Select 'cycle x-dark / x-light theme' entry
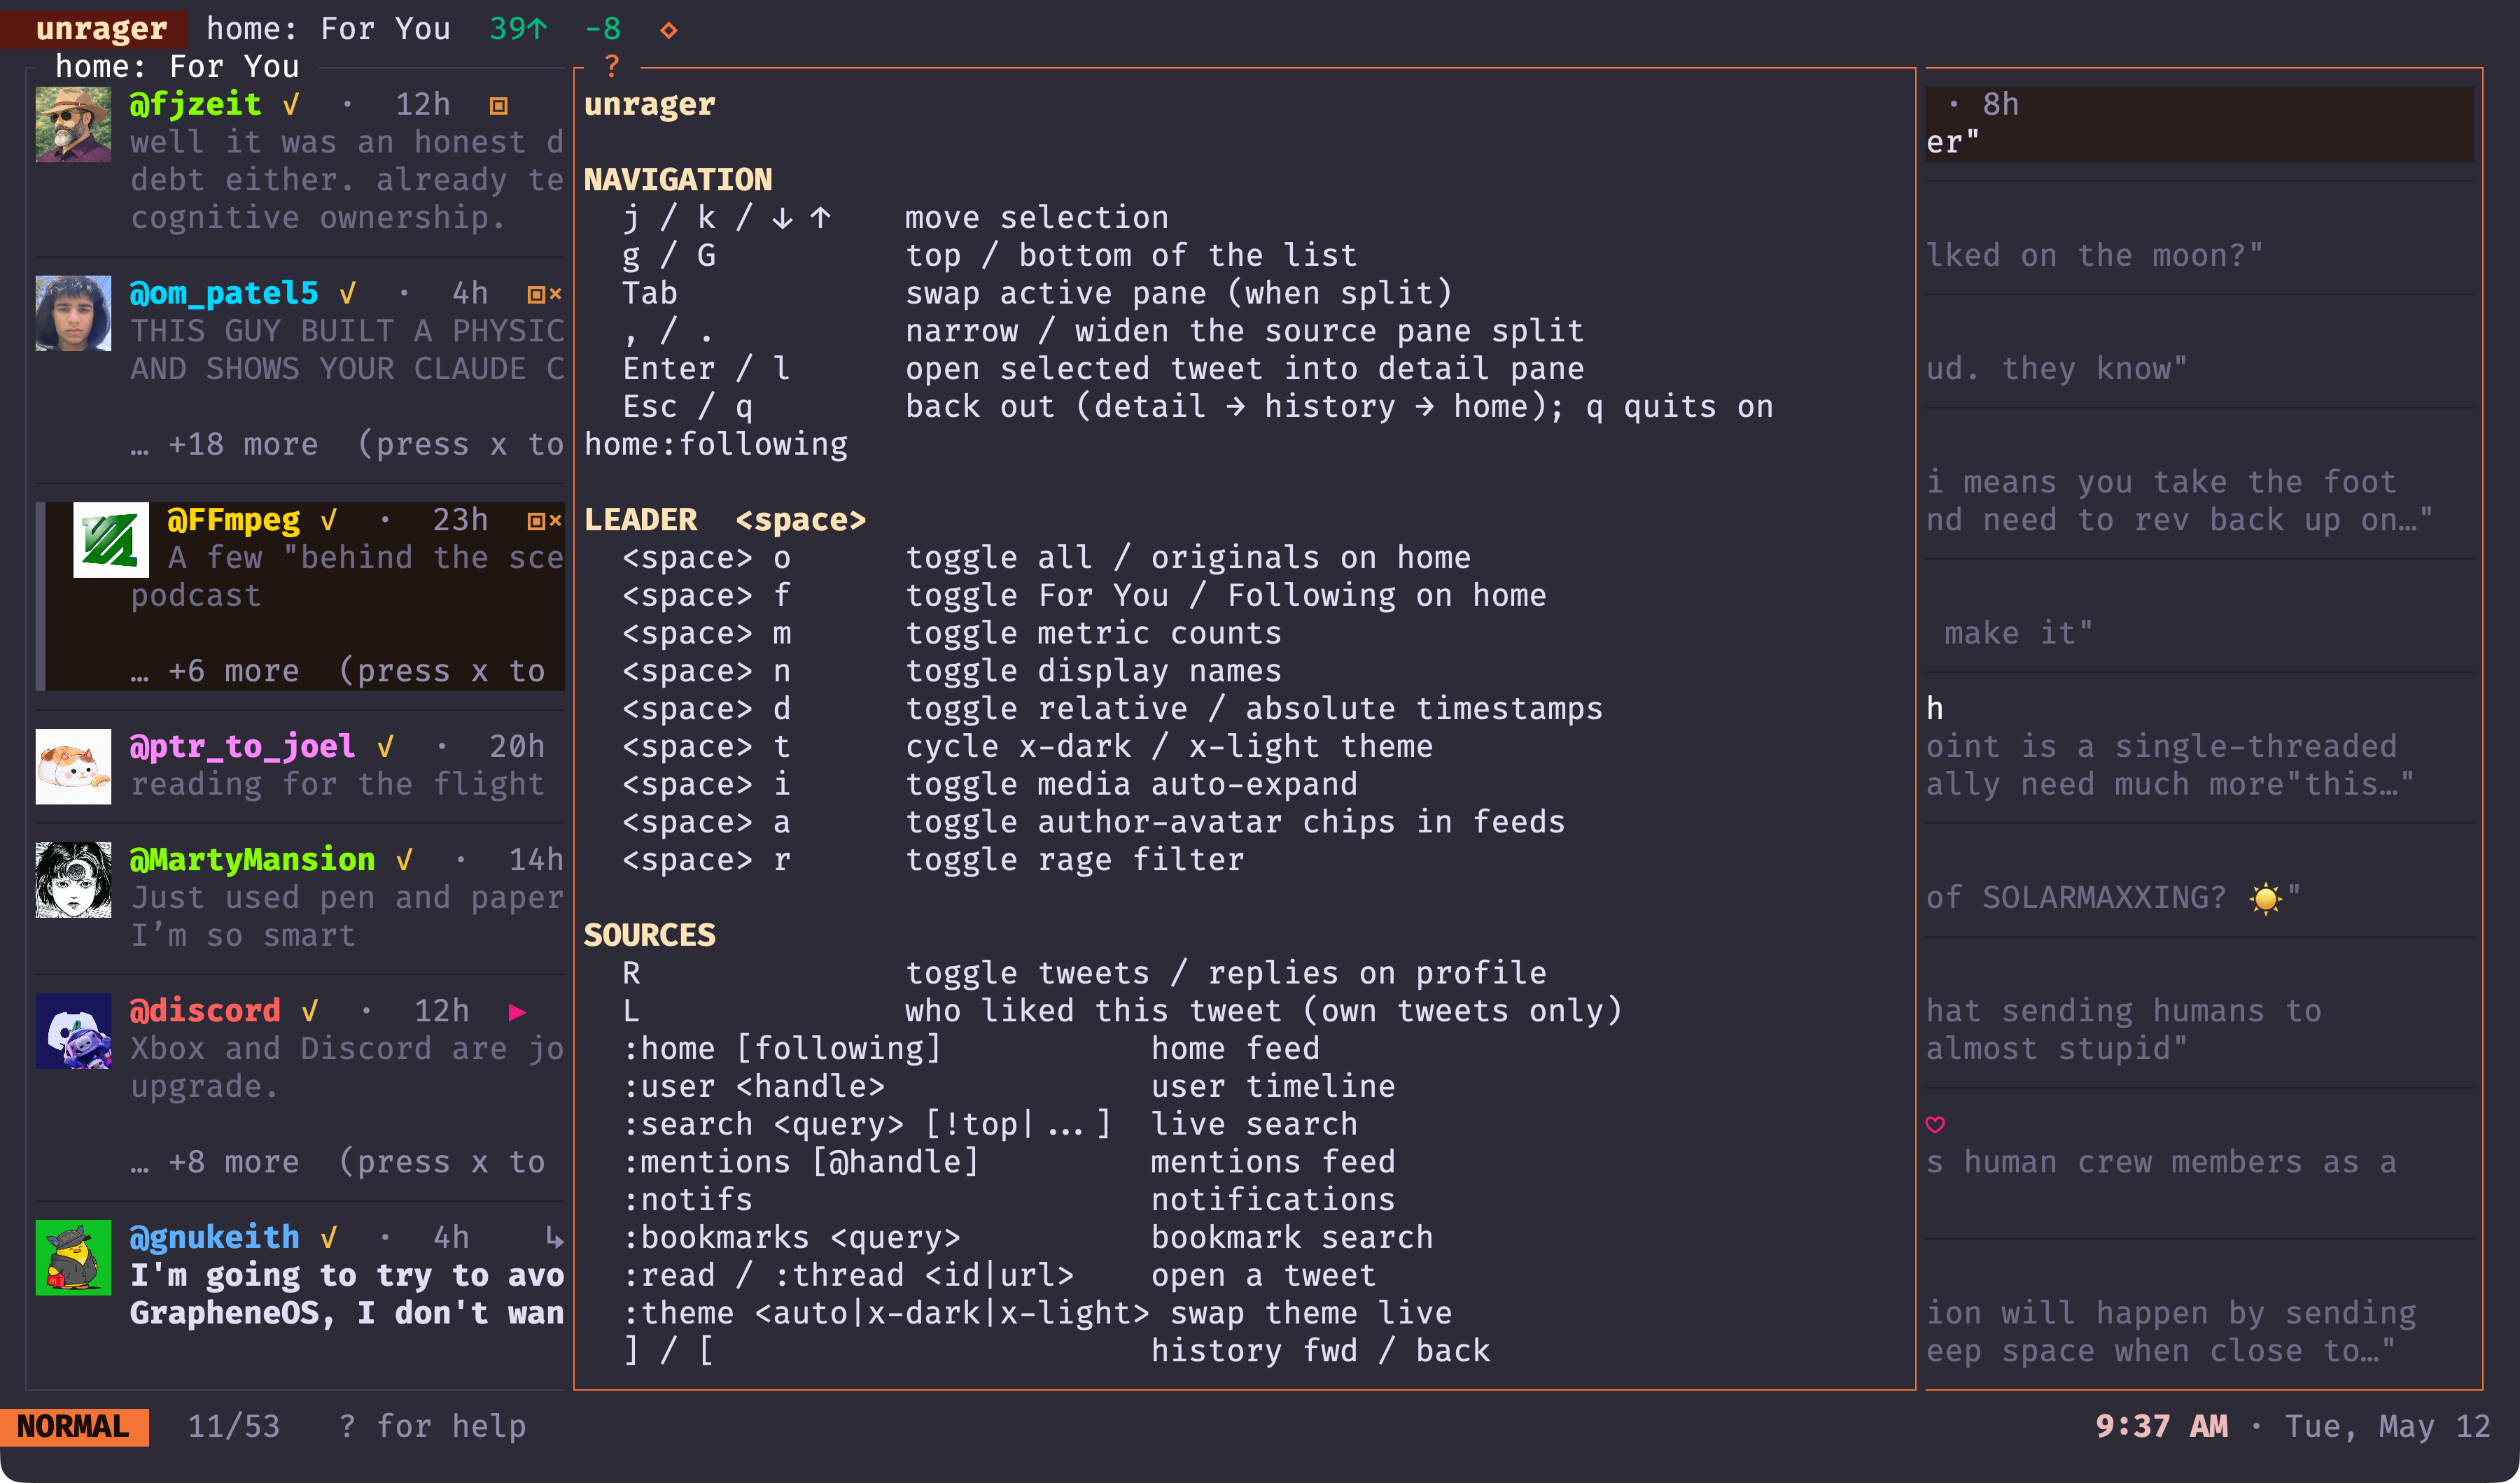The image size is (2520, 1483). [x=1027, y=748]
